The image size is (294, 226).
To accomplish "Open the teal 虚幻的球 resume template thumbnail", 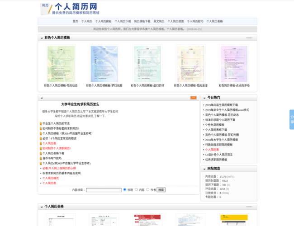I will click(x=147, y=64).
